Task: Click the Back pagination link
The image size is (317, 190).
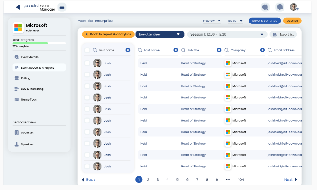Action: tap(88, 180)
